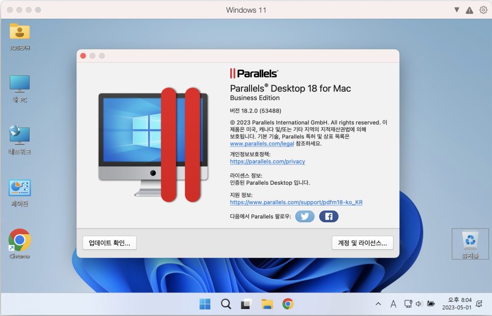Close the About Parallels dialog
Image resolution: width=492 pixels, height=316 pixels.
[83, 56]
